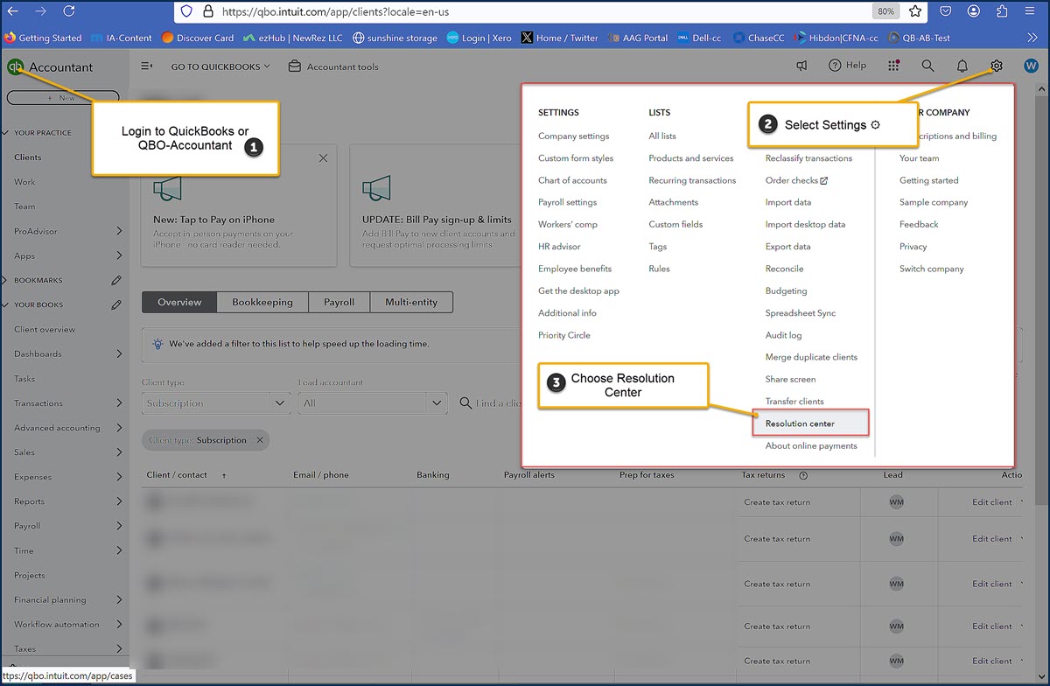This screenshot has height=686, width=1050.
Task: Switch to the Overview tab
Action: point(179,302)
